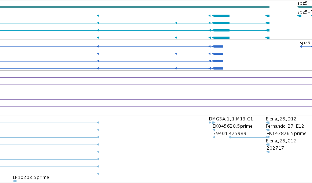Select the Fernando_27_E12 label
The width and height of the screenshot is (312, 183).
click(x=285, y=126)
